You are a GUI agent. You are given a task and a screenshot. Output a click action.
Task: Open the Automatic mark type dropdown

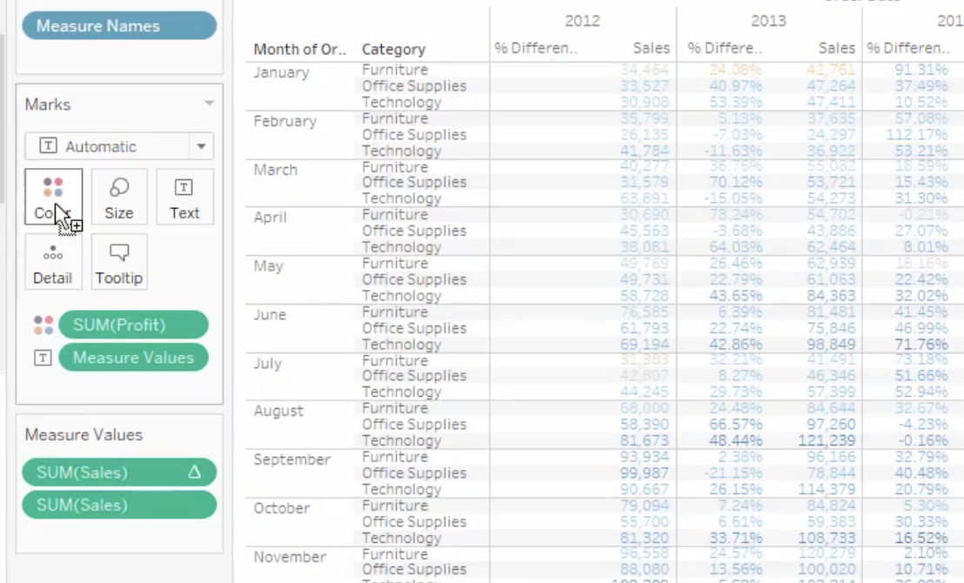point(119,146)
